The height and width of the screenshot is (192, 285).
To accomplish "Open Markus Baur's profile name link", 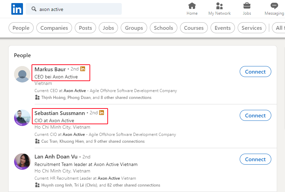I will 50,69.
